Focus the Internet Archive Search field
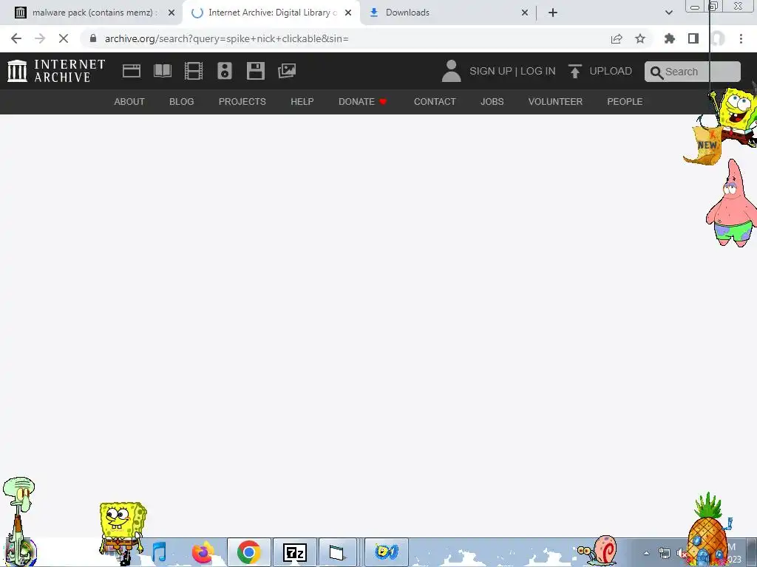Image resolution: width=757 pixels, height=567 pixels. pos(692,72)
